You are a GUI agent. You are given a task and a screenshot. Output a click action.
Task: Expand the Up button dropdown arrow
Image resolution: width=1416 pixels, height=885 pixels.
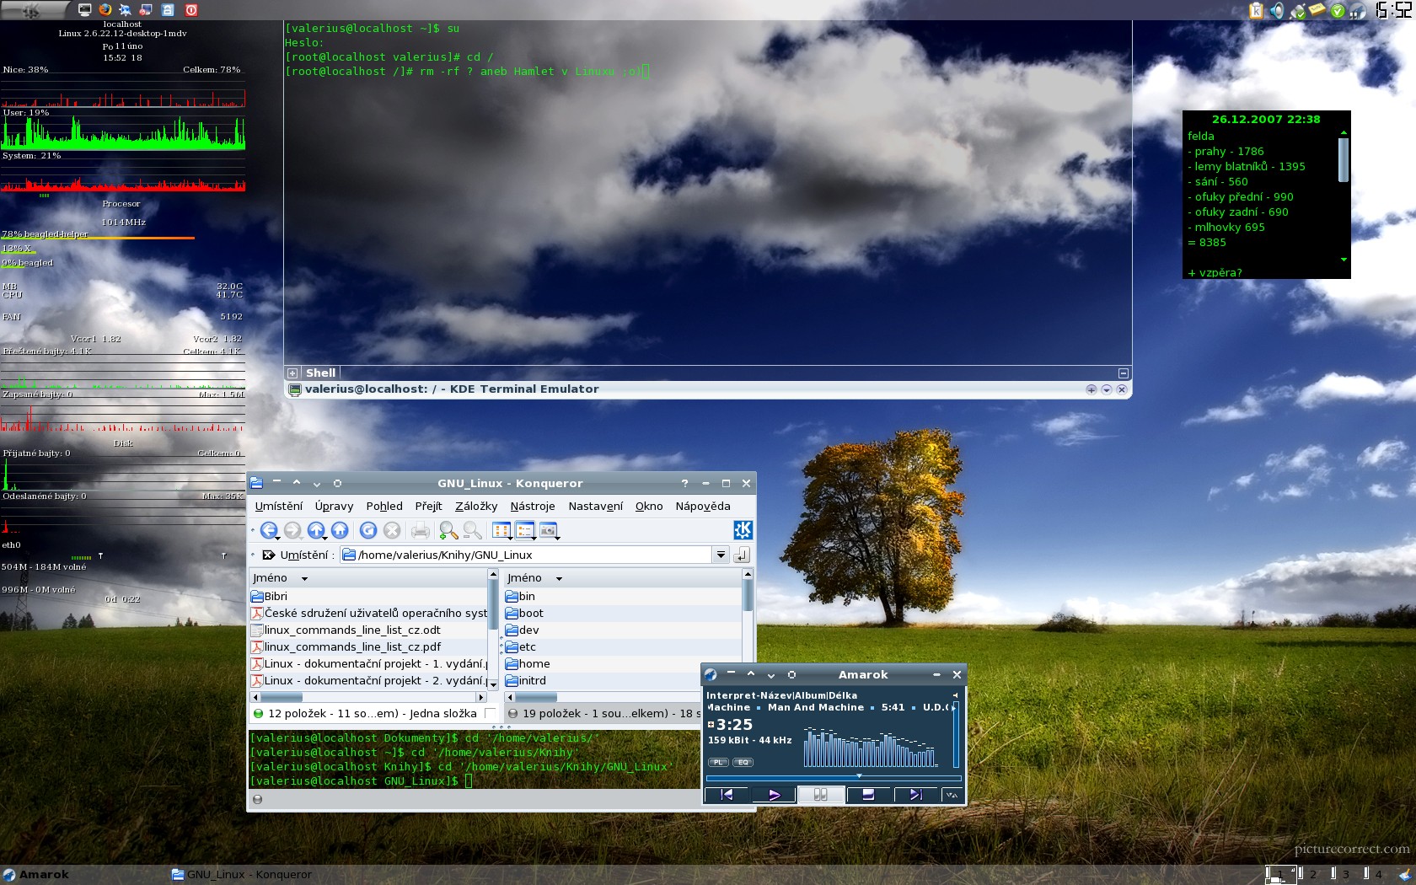coord(325,537)
